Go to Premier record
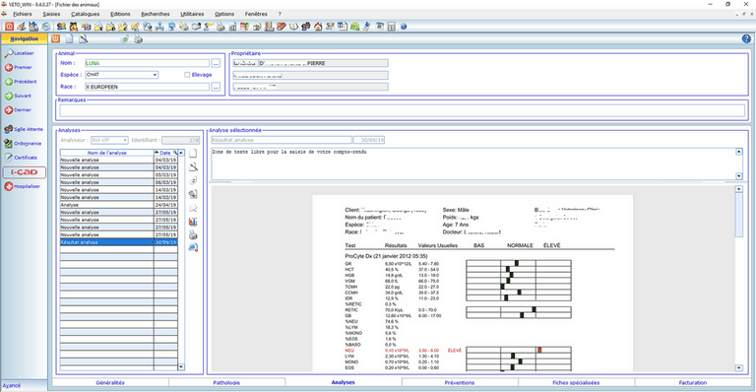Screen dimensions: 756x392 click(x=19, y=68)
